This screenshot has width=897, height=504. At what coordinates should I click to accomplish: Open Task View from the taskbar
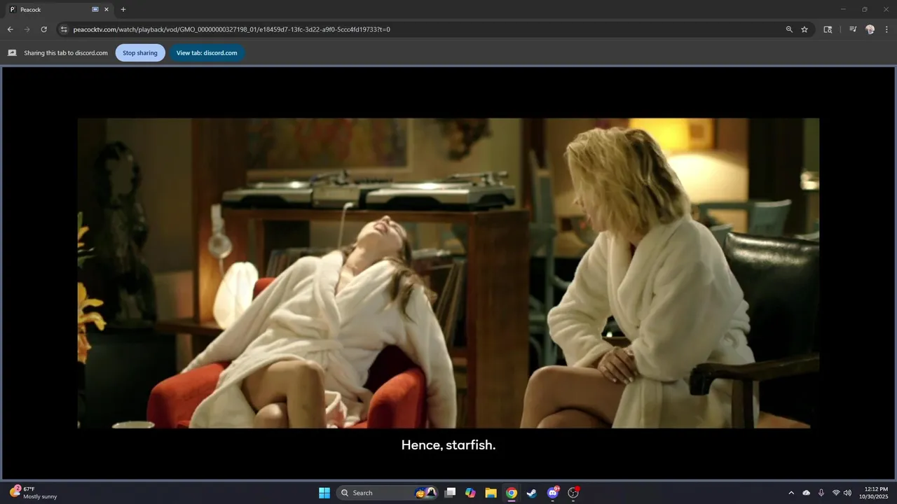coord(451,493)
